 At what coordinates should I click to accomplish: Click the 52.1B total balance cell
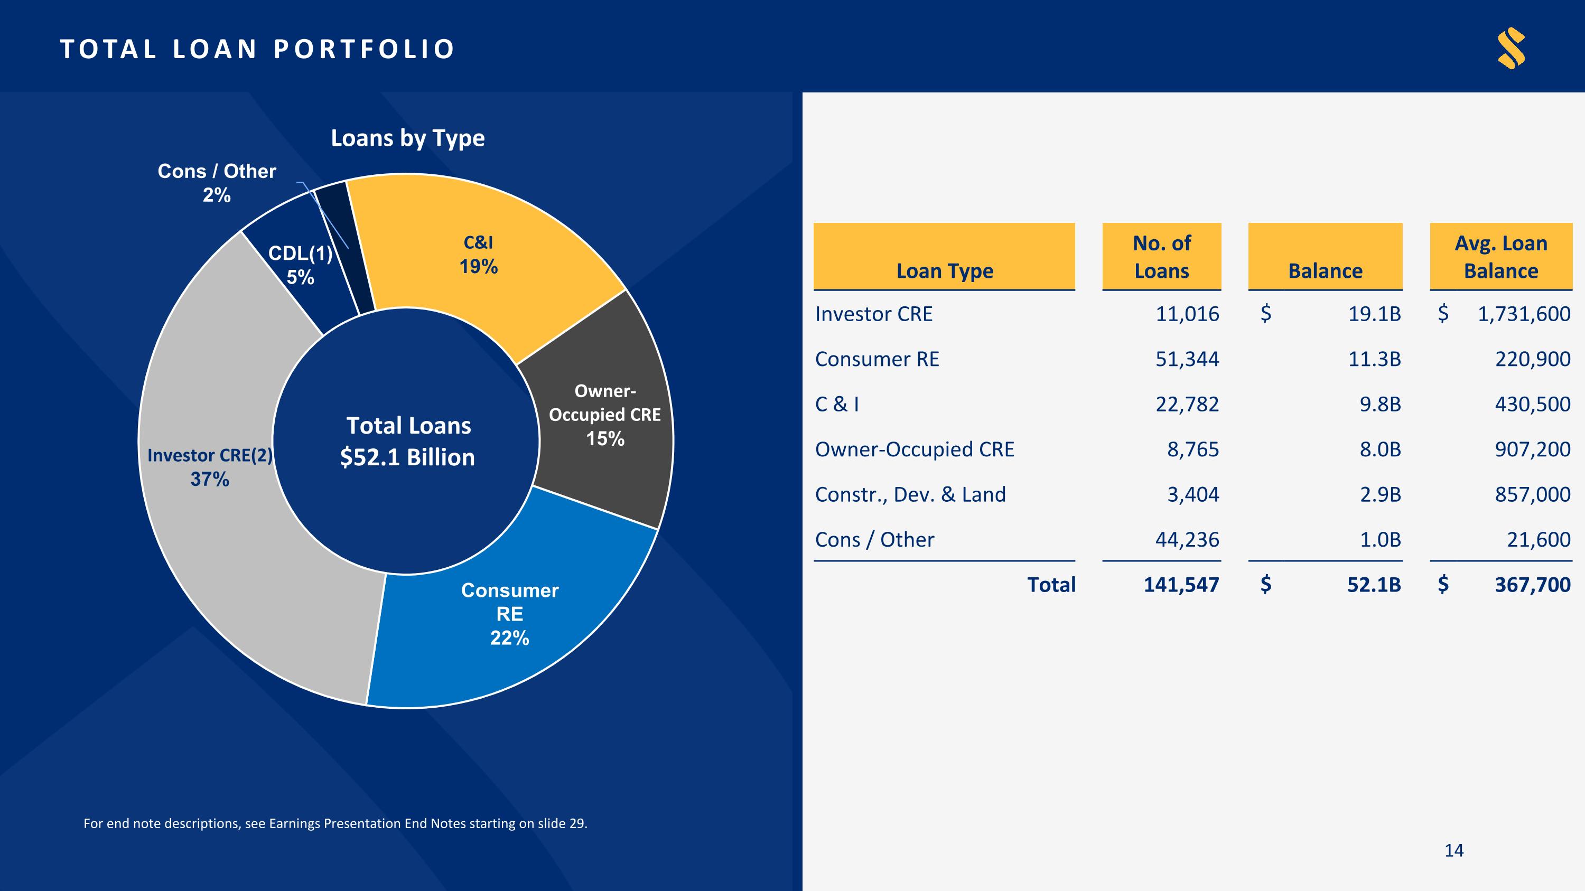pos(1374,585)
